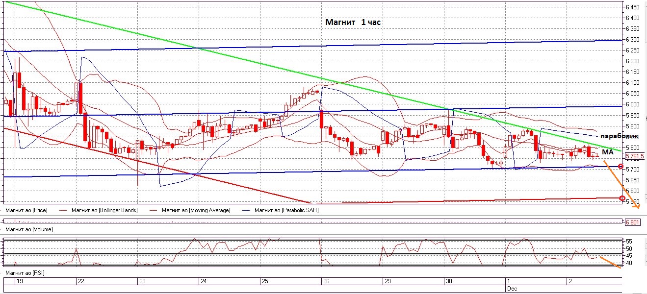Viewport: 647px width, 294px height.
Task: Click the chart title "Магнит 1 час"
Action: (353, 23)
